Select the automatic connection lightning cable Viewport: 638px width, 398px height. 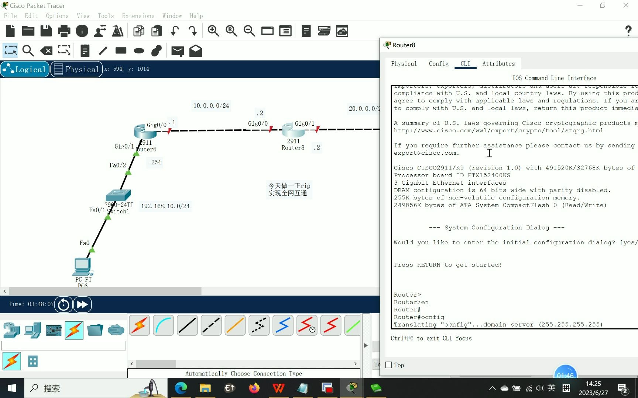(140, 325)
